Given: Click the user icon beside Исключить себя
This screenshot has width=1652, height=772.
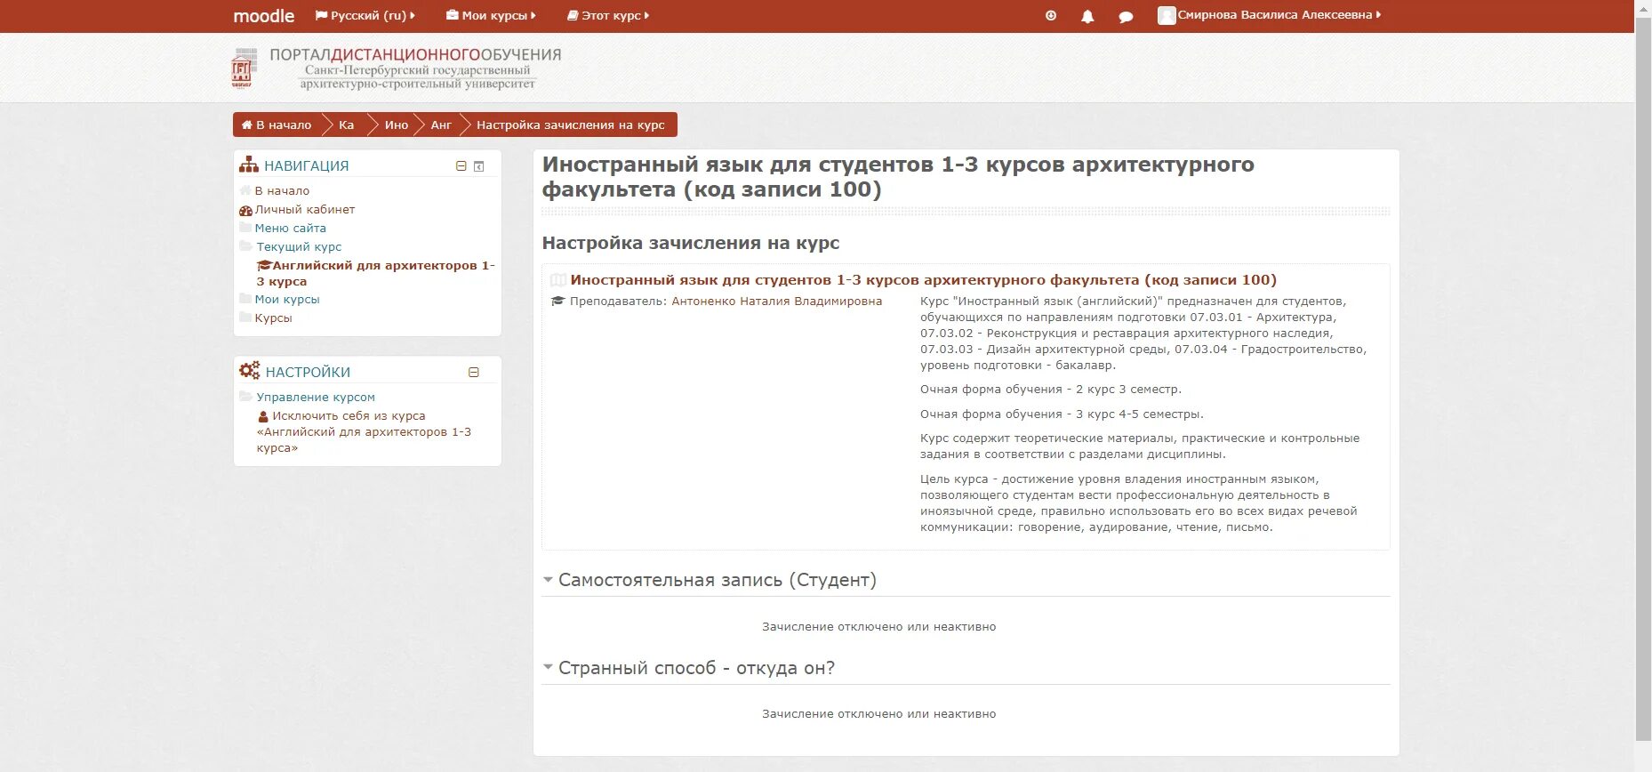Looking at the screenshot, I should coord(263,416).
